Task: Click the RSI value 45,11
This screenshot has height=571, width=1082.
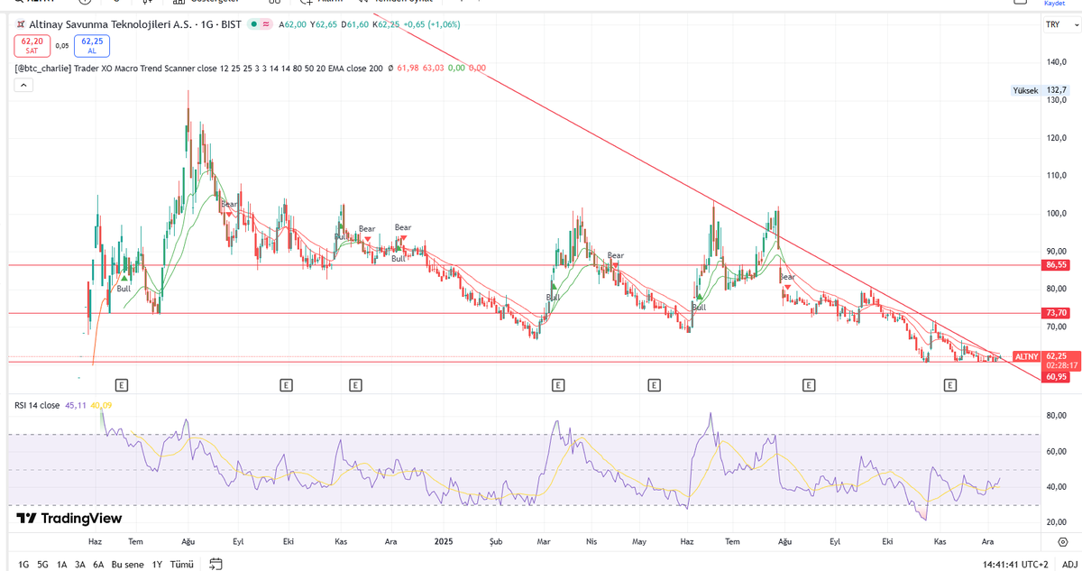Action: [x=76, y=405]
